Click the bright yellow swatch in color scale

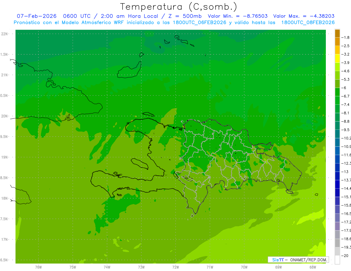(x=337, y=58)
